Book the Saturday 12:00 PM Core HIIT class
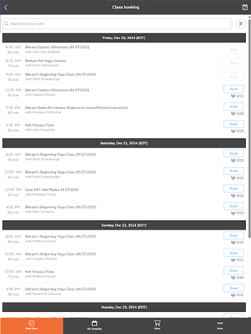The height and width of the screenshot is (334, 251). [x=233, y=189]
